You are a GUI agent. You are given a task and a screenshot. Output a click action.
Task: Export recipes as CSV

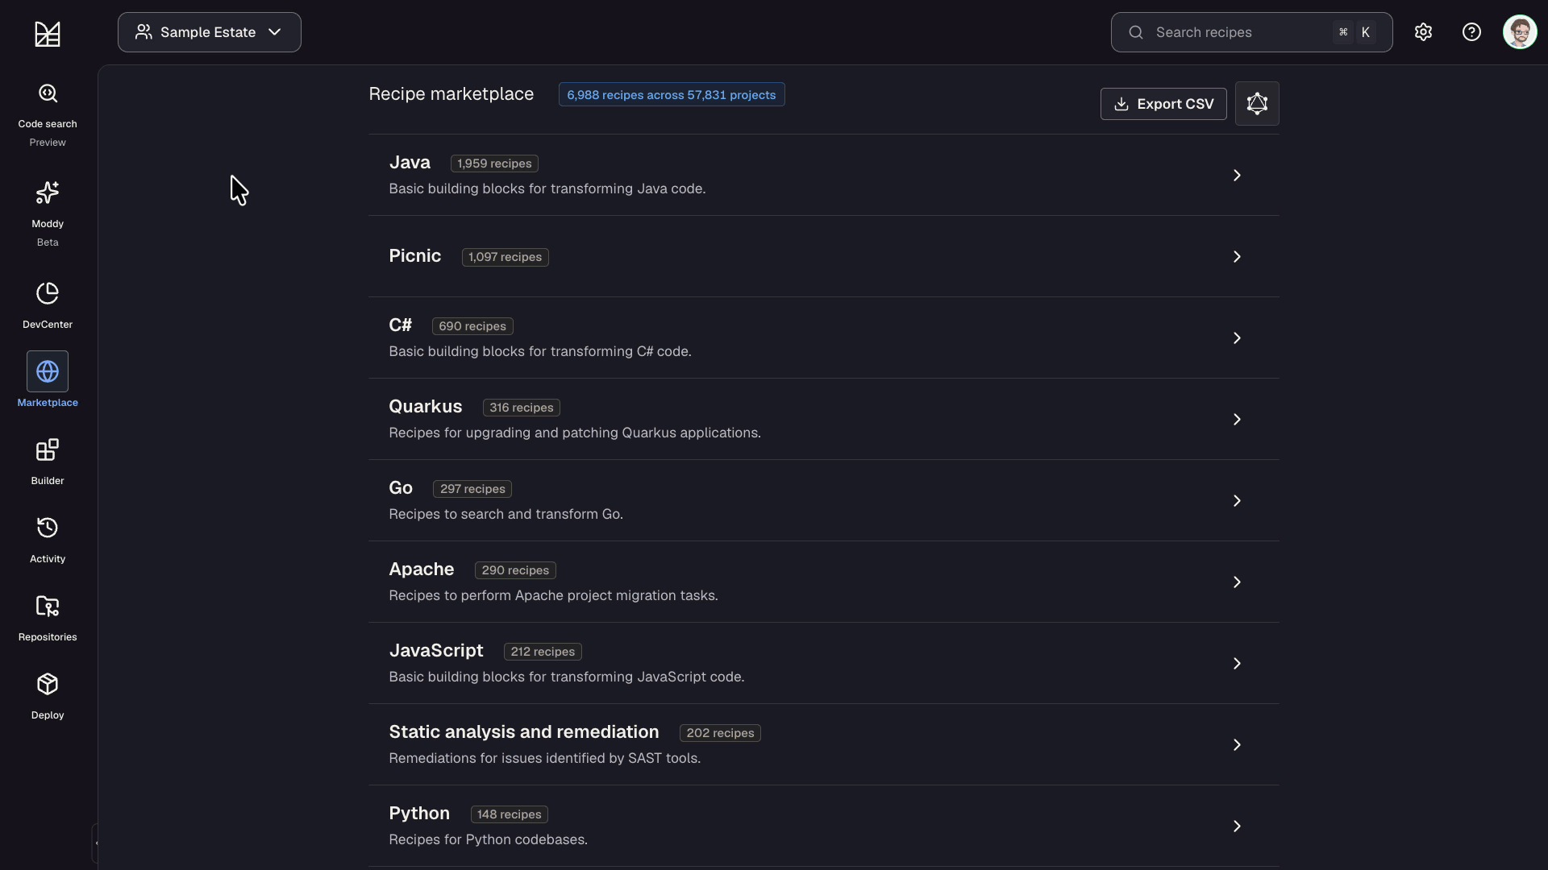(x=1163, y=104)
